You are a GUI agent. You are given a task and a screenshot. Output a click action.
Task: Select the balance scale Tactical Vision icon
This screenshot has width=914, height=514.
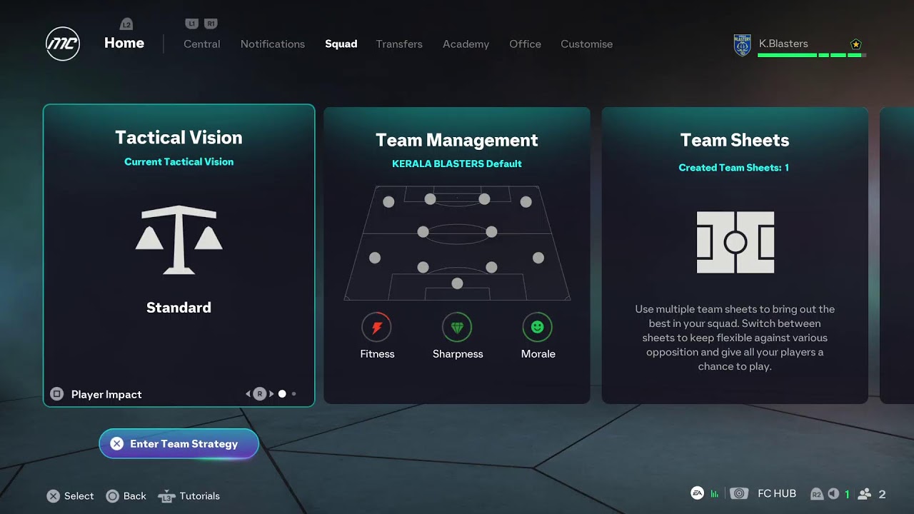(179, 240)
